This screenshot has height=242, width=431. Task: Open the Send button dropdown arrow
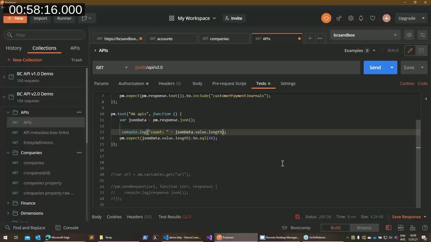click(x=391, y=67)
